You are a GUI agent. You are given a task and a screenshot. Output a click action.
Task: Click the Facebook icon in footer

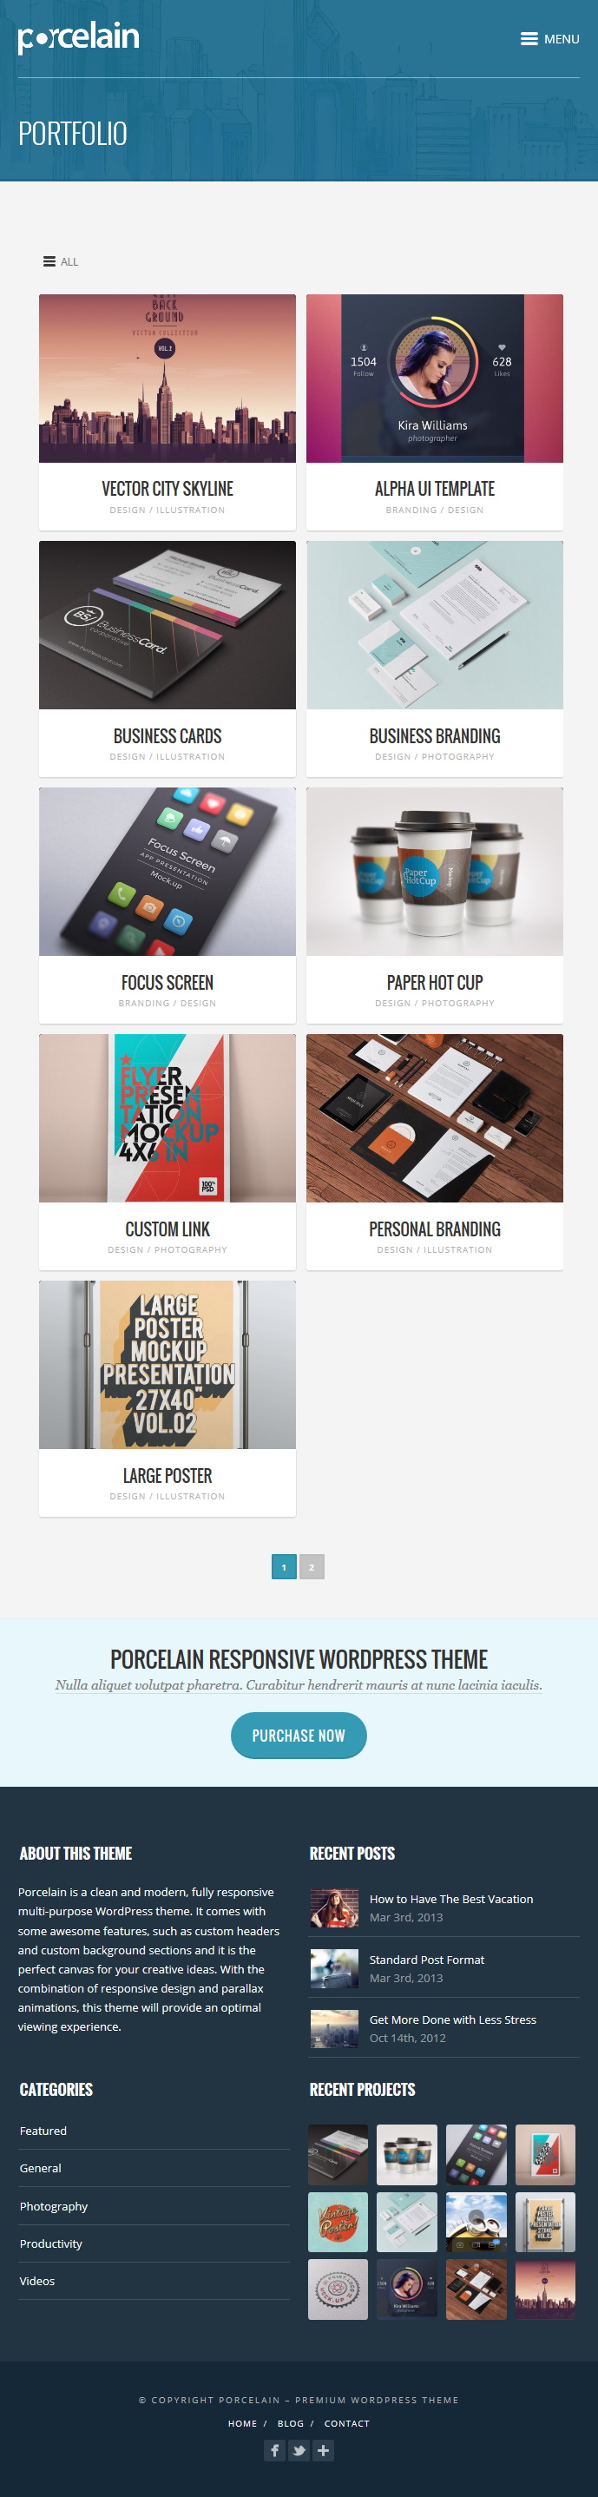pos(274,2450)
